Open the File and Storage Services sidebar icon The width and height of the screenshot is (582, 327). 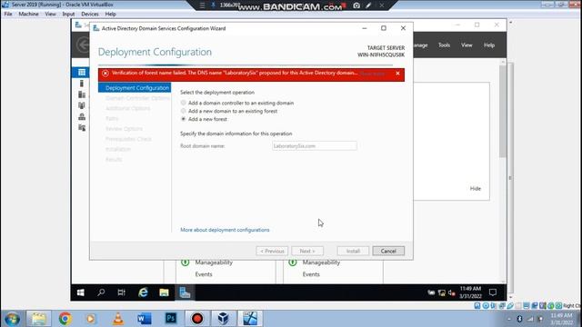82,127
